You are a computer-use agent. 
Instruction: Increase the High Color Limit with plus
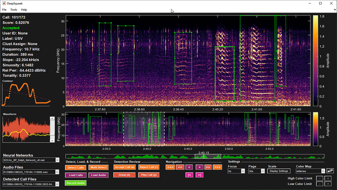pos(328,178)
